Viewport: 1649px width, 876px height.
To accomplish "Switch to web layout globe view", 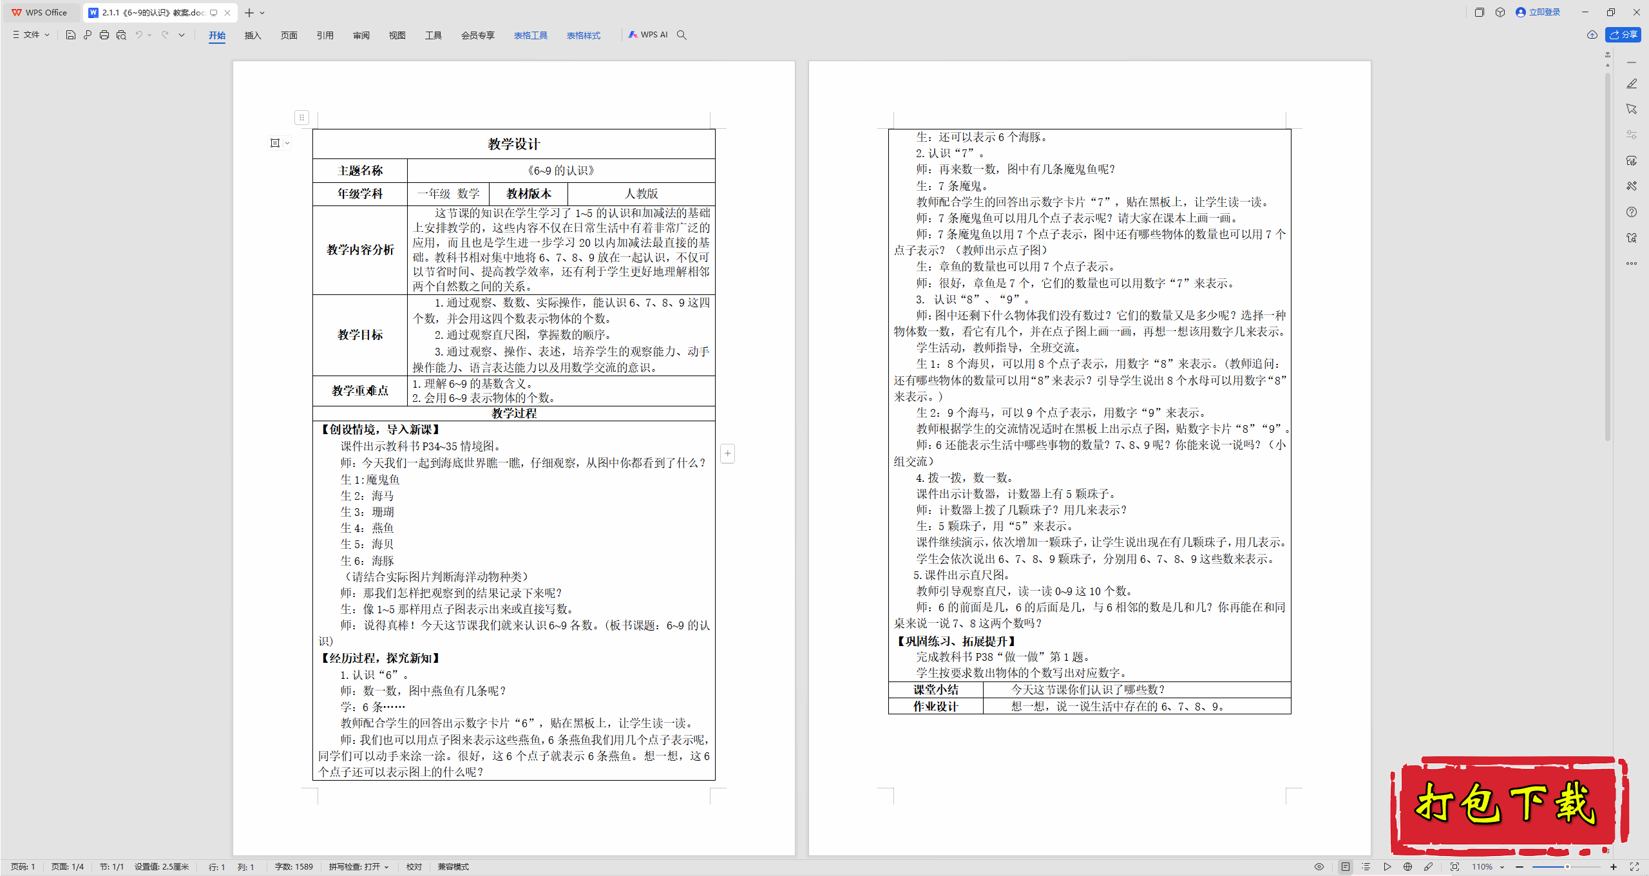I will (x=1407, y=867).
